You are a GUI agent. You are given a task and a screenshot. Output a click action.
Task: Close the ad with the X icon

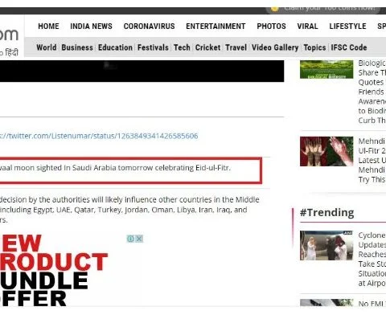pyautogui.click(x=139, y=239)
